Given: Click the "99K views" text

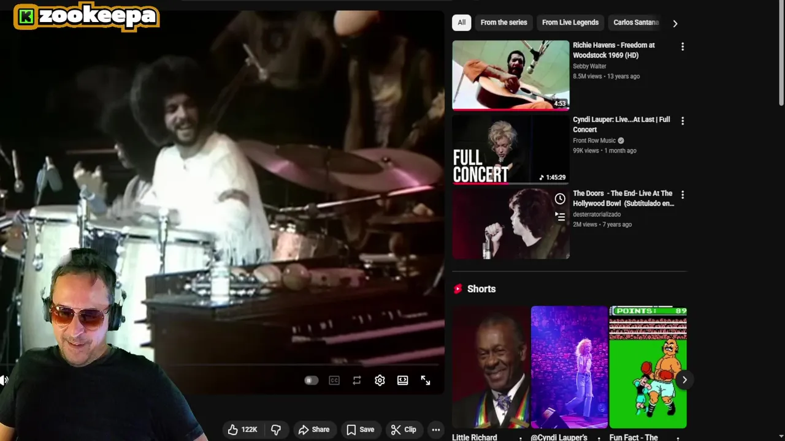Looking at the screenshot, I should click(x=586, y=151).
